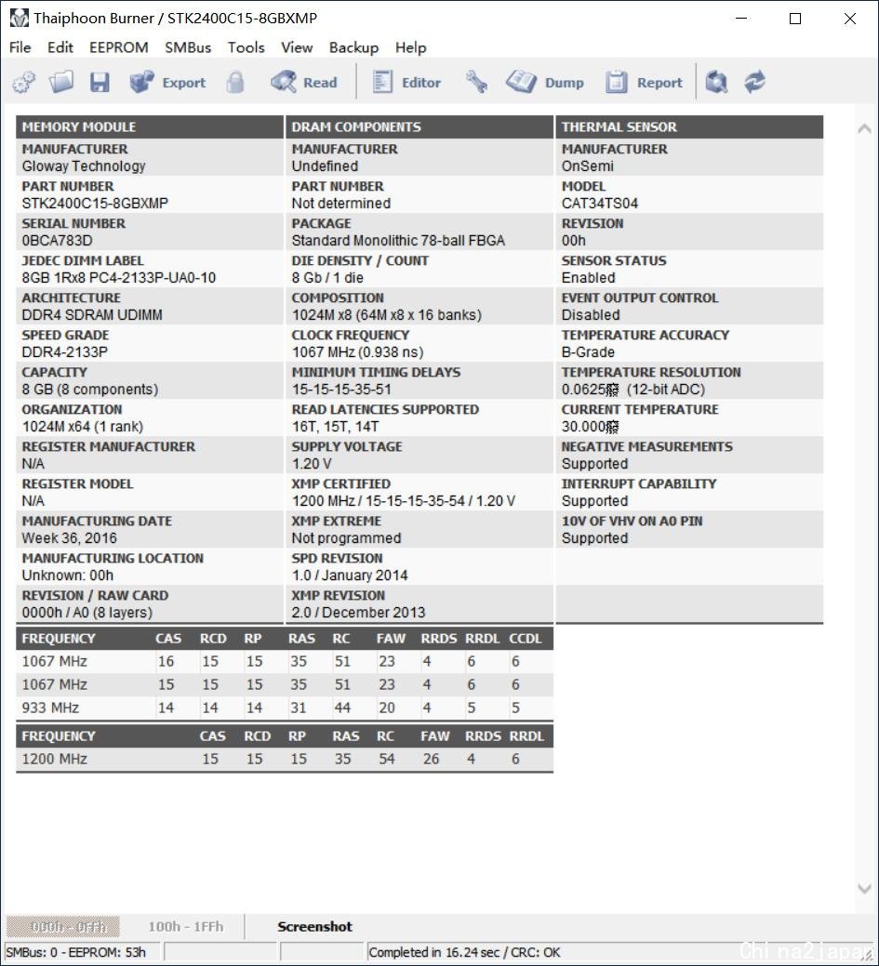Click the 8 GB (8 components) capacity

[90, 390]
